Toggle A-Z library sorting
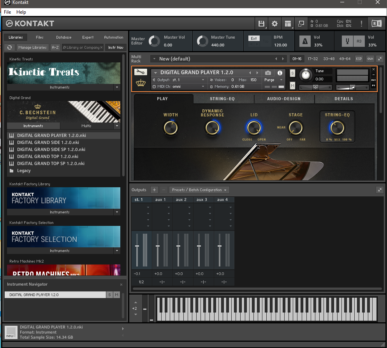This screenshot has height=348, width=387. coord(55,48)
